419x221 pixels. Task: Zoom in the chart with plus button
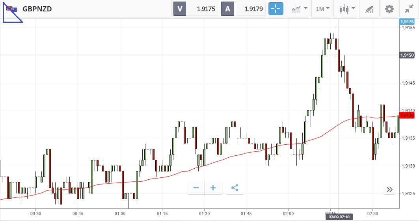[213, 188]
